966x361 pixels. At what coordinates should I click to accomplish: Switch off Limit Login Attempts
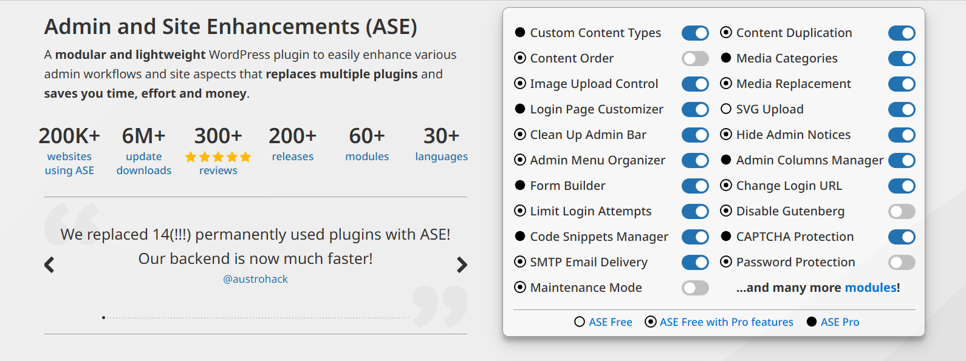click(x=695, y=211)
